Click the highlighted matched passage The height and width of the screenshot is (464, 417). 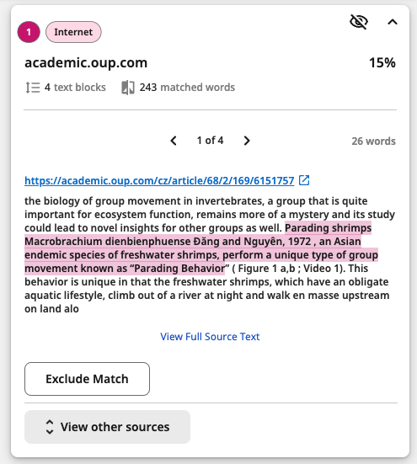click(x=201, y=248)
